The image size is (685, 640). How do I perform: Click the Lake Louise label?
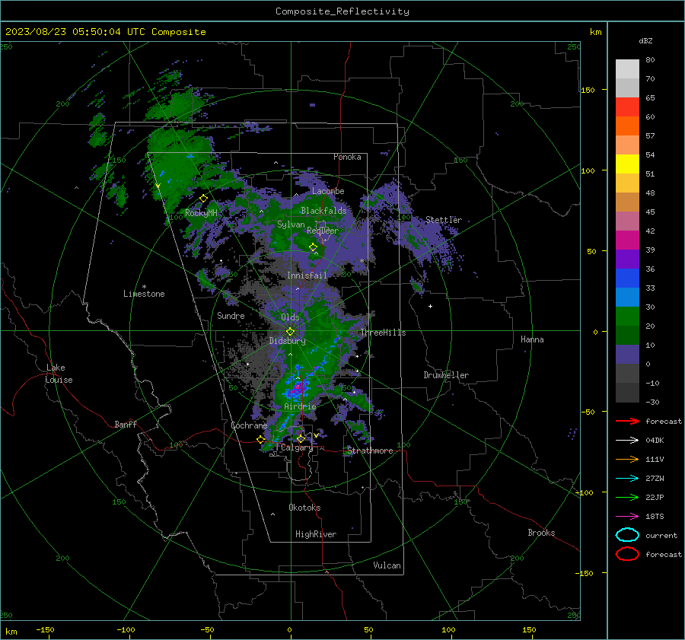(x=59, y=374)
